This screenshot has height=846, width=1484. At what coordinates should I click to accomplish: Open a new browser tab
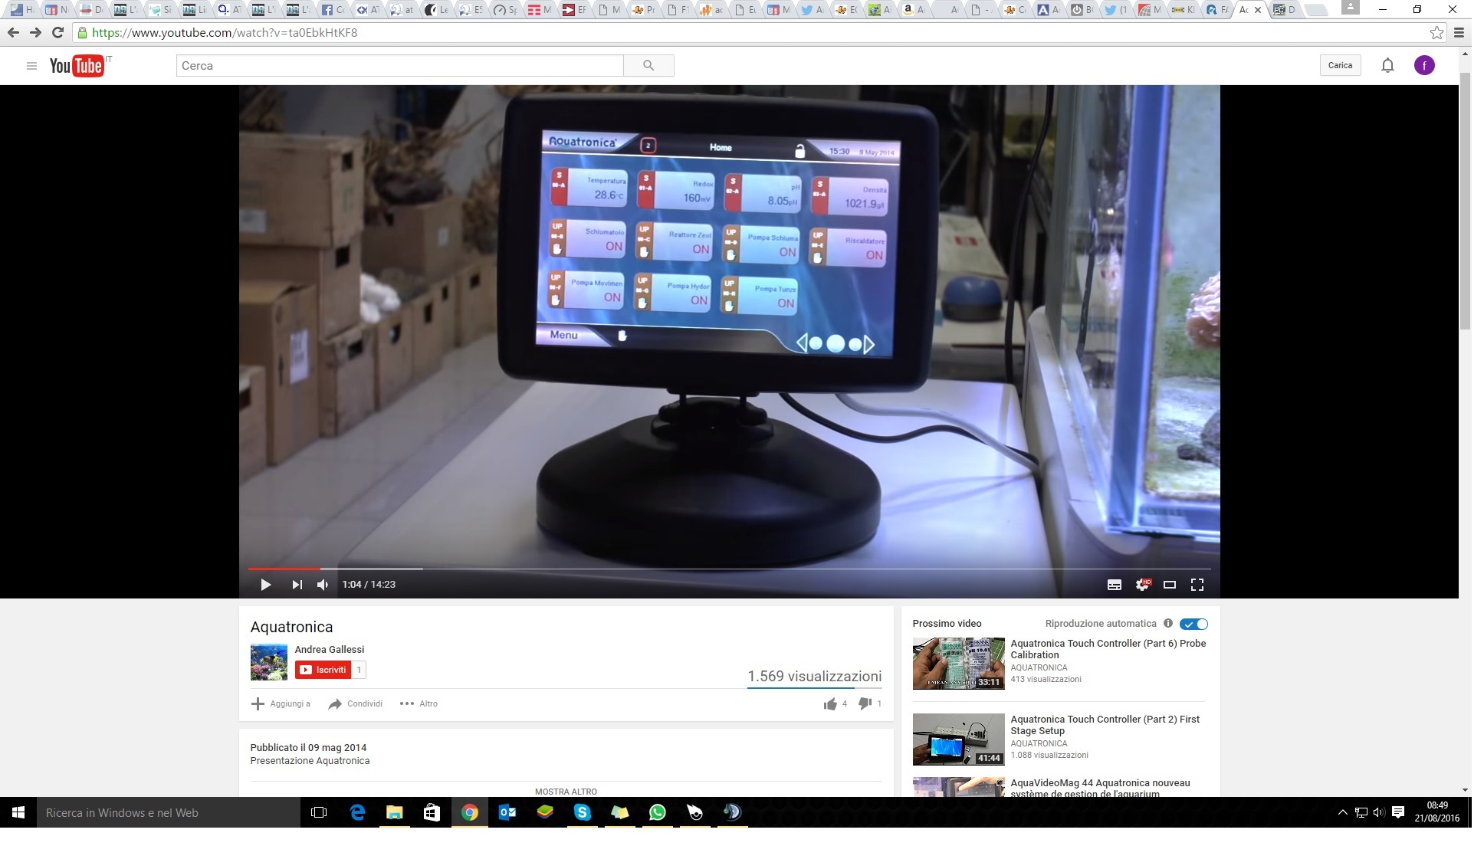pos(1315,11)
